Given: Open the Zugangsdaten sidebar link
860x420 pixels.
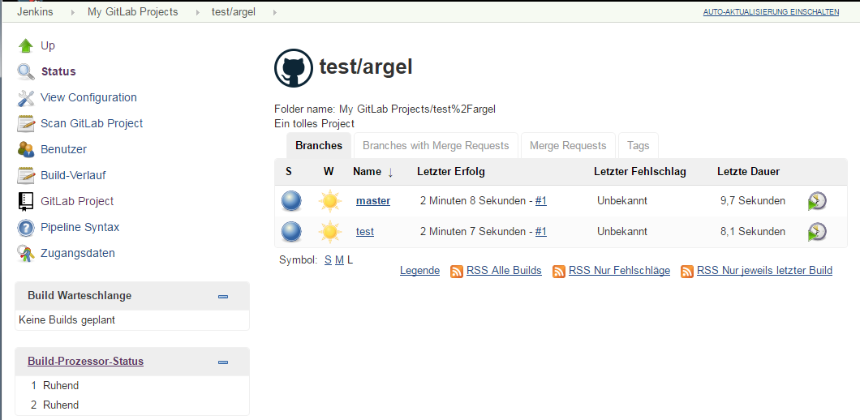Looking at the screenshot, I should (78, 253).
